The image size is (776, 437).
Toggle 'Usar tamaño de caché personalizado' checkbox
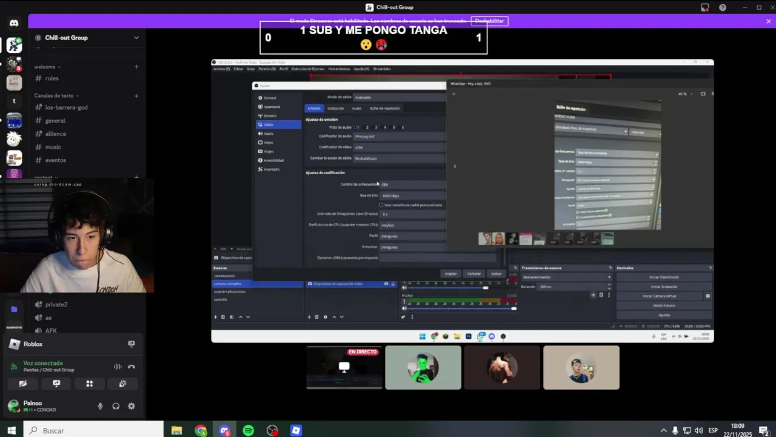click(x=381, y=205)
